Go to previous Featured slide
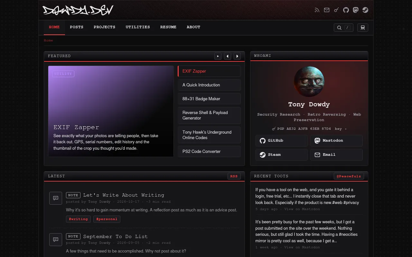Screen dimensions: 412x257 tap(228, 56)
